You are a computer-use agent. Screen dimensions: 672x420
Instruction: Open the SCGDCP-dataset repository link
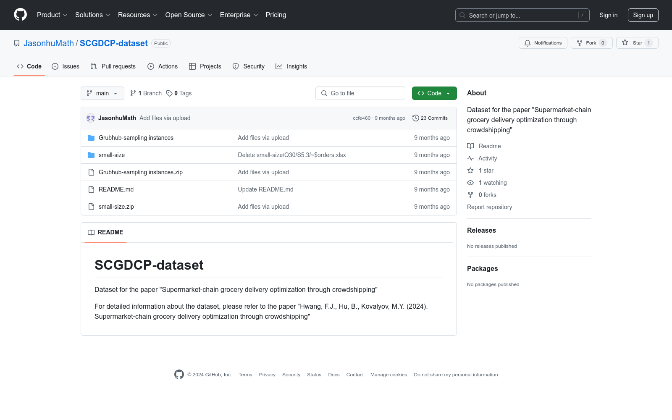114,43
